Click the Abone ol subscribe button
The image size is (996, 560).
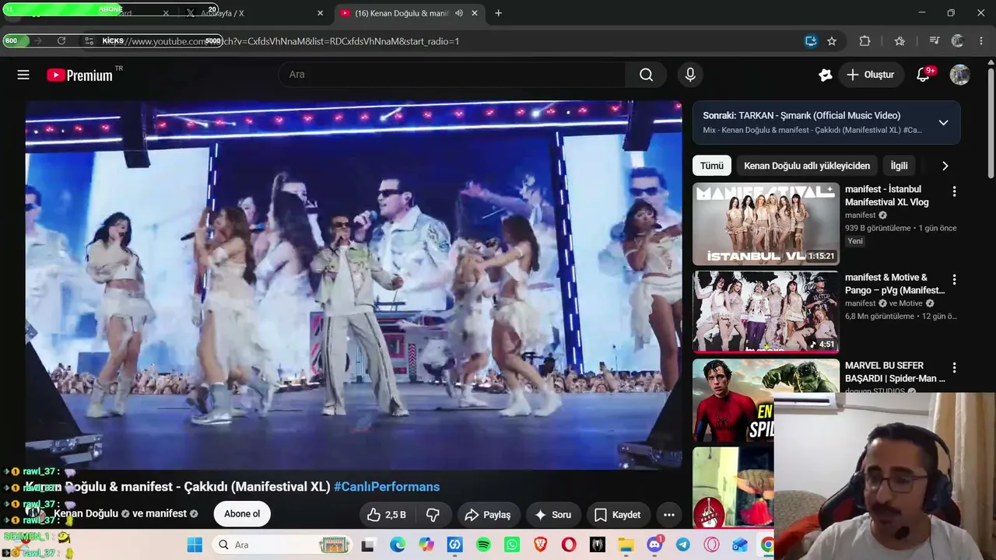tap(242, 514)
